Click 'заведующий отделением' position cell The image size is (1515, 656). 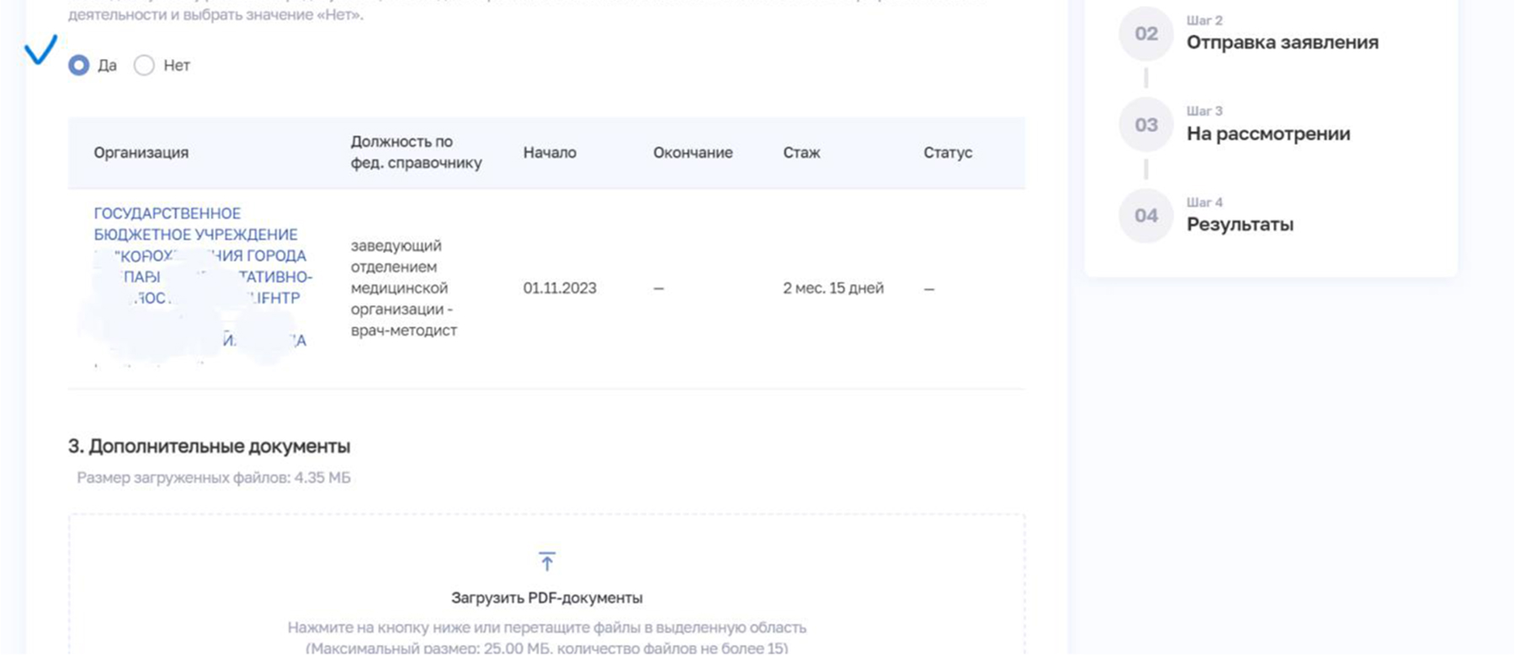click(x=404, y=288)
